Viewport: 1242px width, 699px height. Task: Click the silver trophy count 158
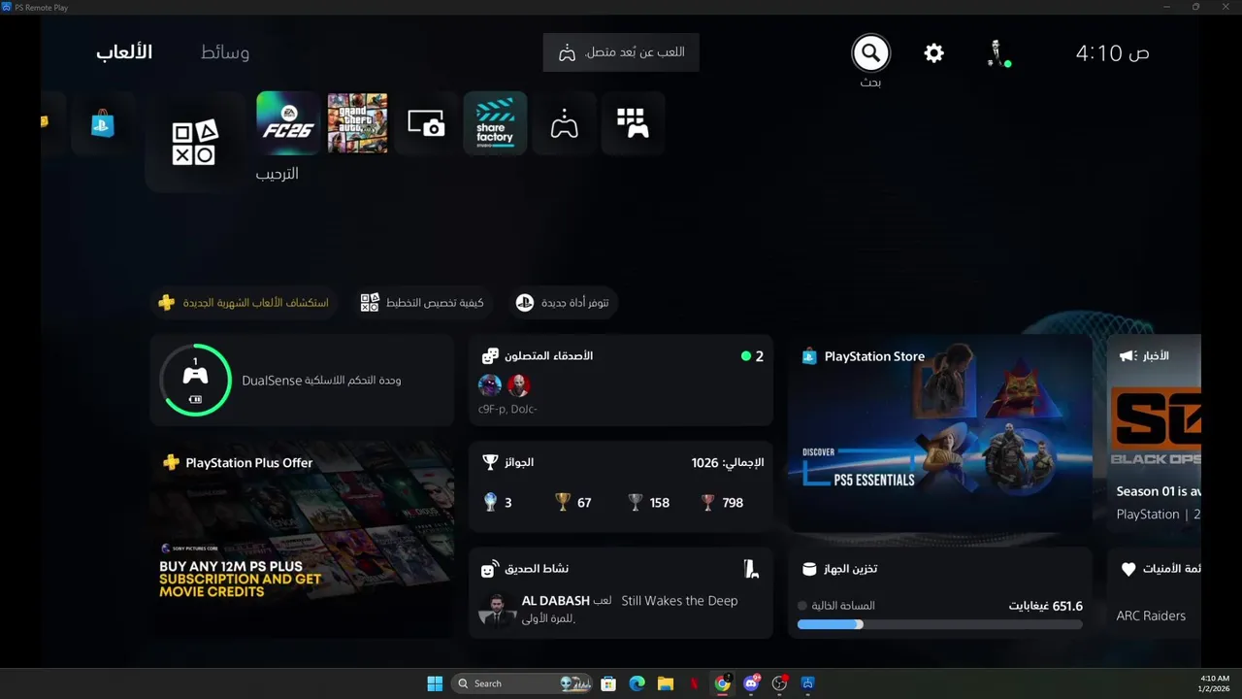(649, 503)
